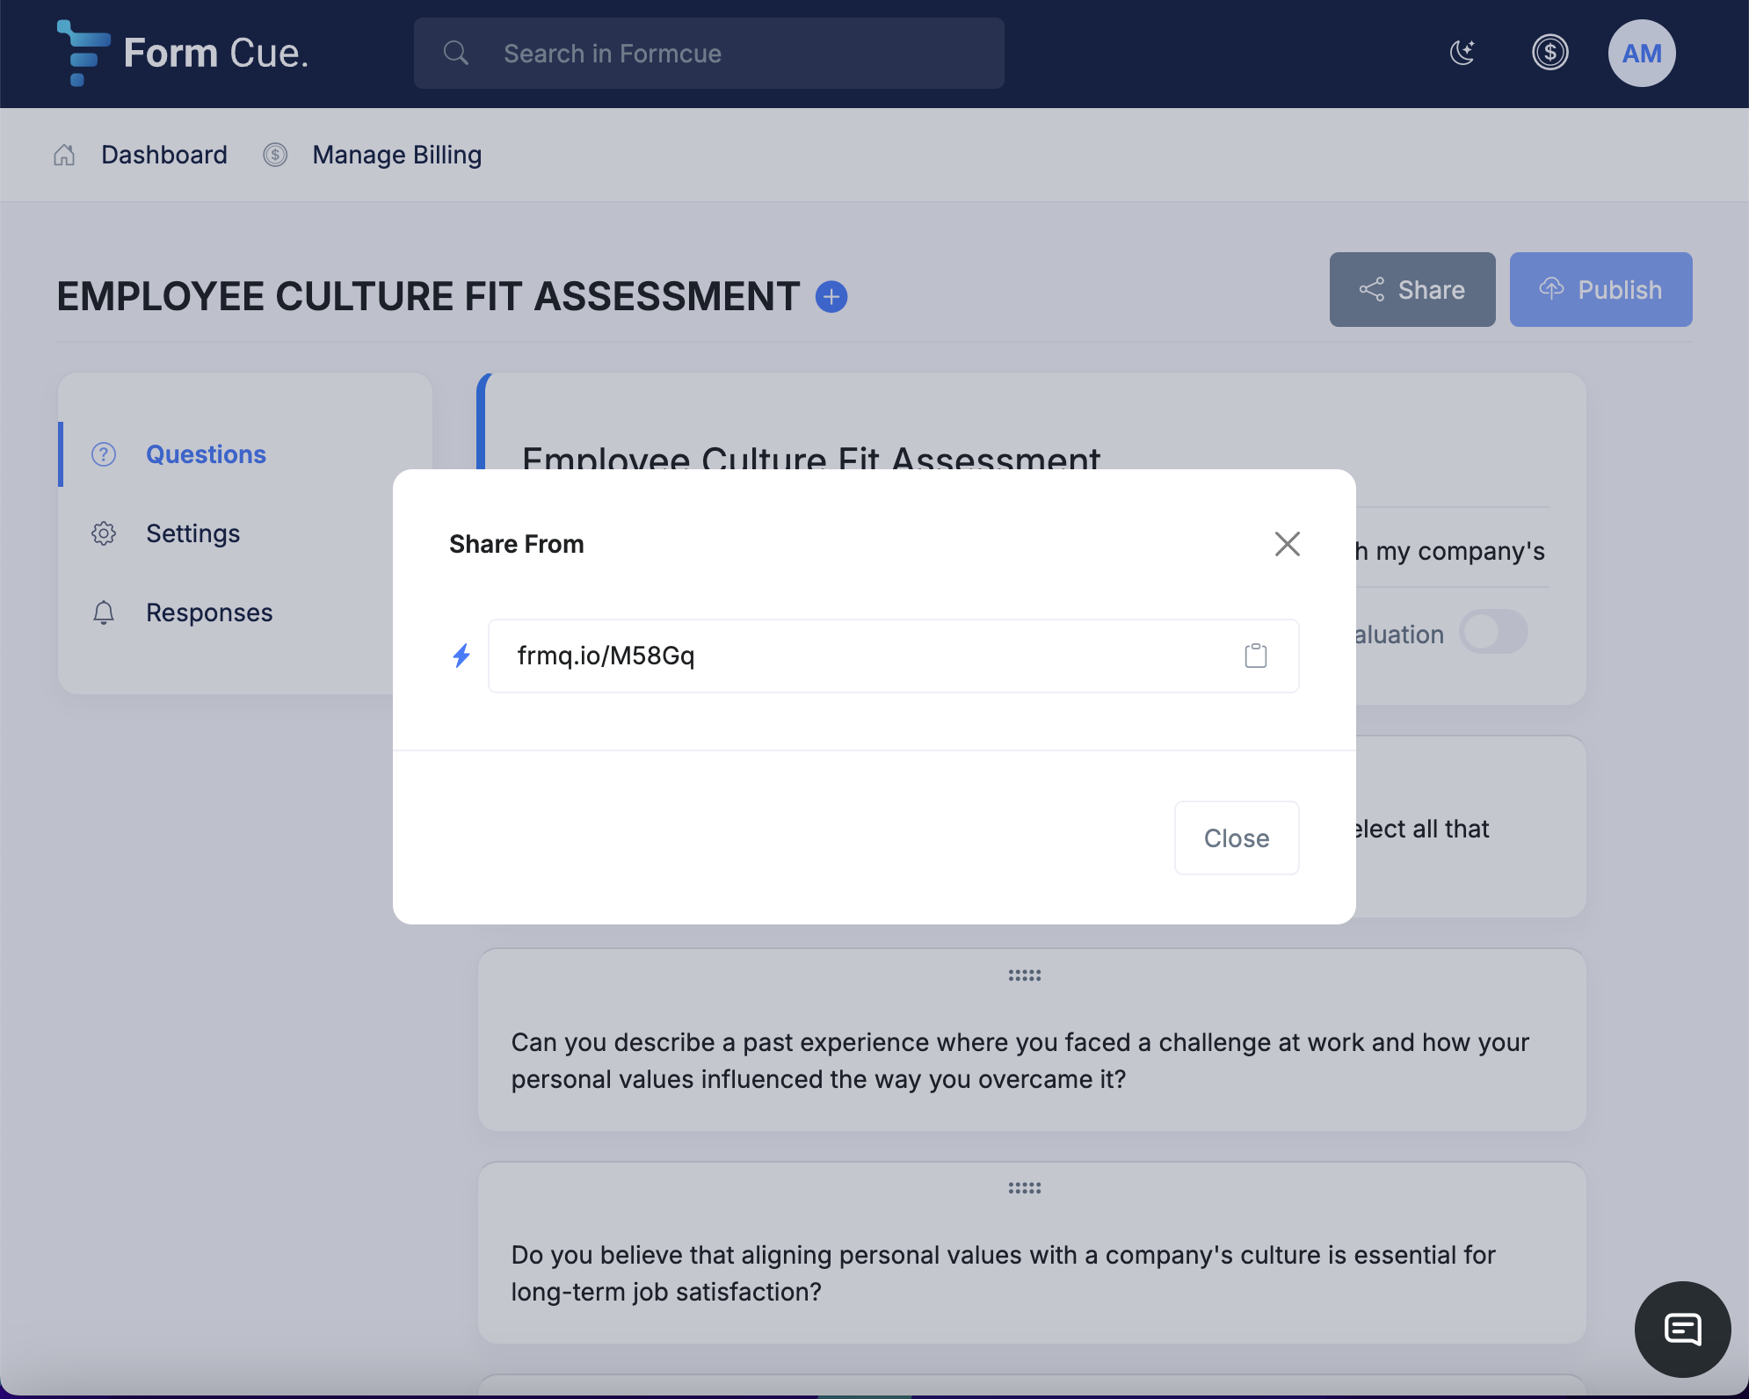Click the lightning bolt icon beside link
1749x1399 pixels.
click(x=461, y=656)
